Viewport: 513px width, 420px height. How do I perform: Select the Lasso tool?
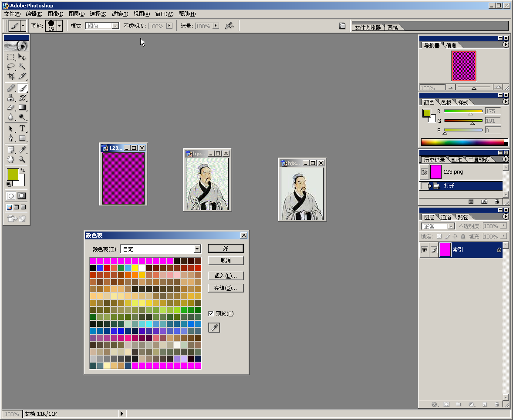[11, 67]
